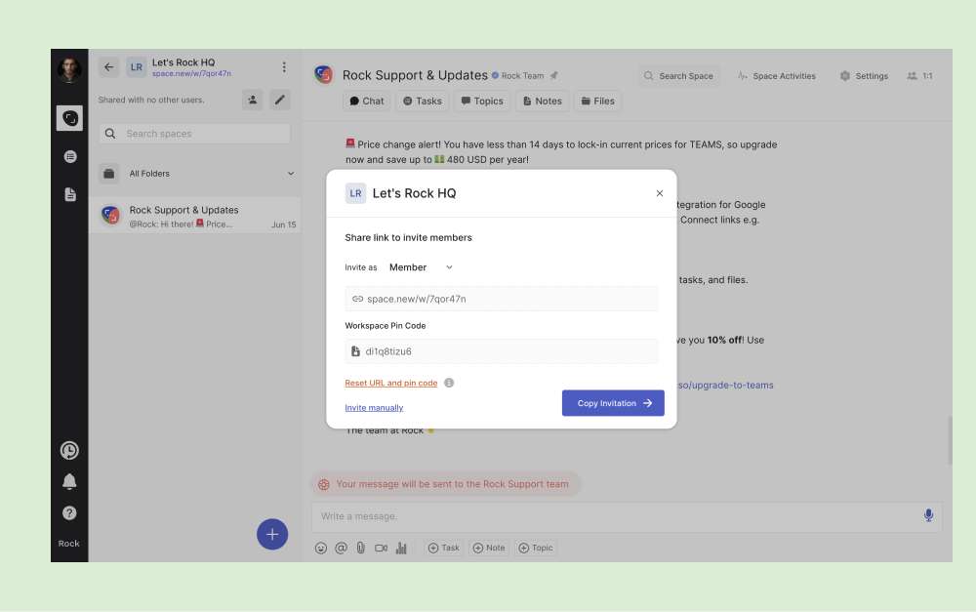Switch to the Tasks tab
Viewport: 976px width, 612px height.
coord(422,101)
